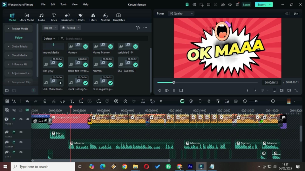Select the Text tool in timeline toolbar
Screen dimensions: 305x171
(72, 101)
